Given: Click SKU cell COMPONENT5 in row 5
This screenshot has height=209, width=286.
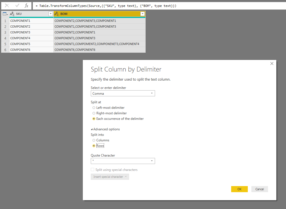Looking at the screenshot, I should tap(31, 44).
